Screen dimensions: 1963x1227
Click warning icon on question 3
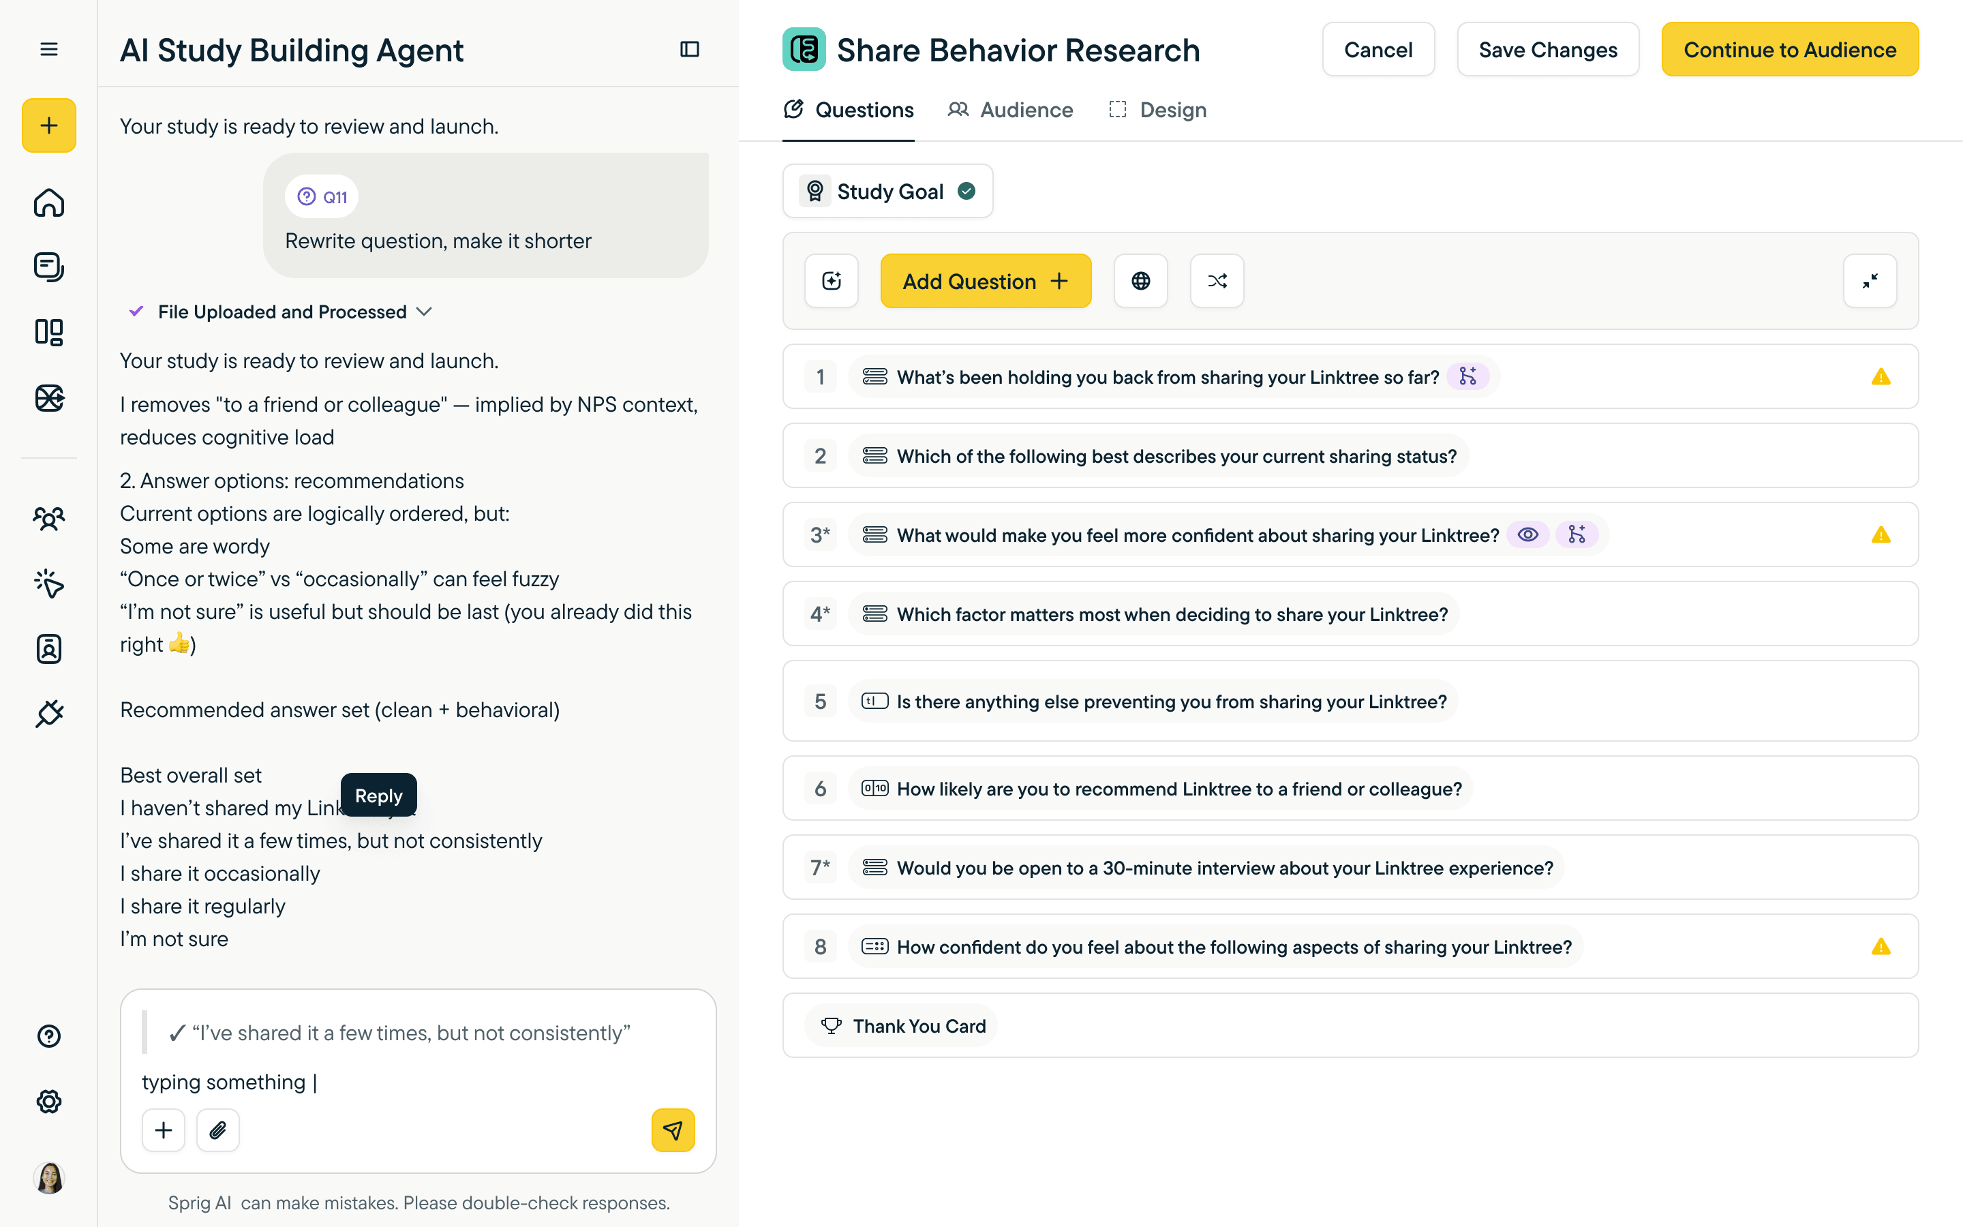click(x=1881, y=535)
